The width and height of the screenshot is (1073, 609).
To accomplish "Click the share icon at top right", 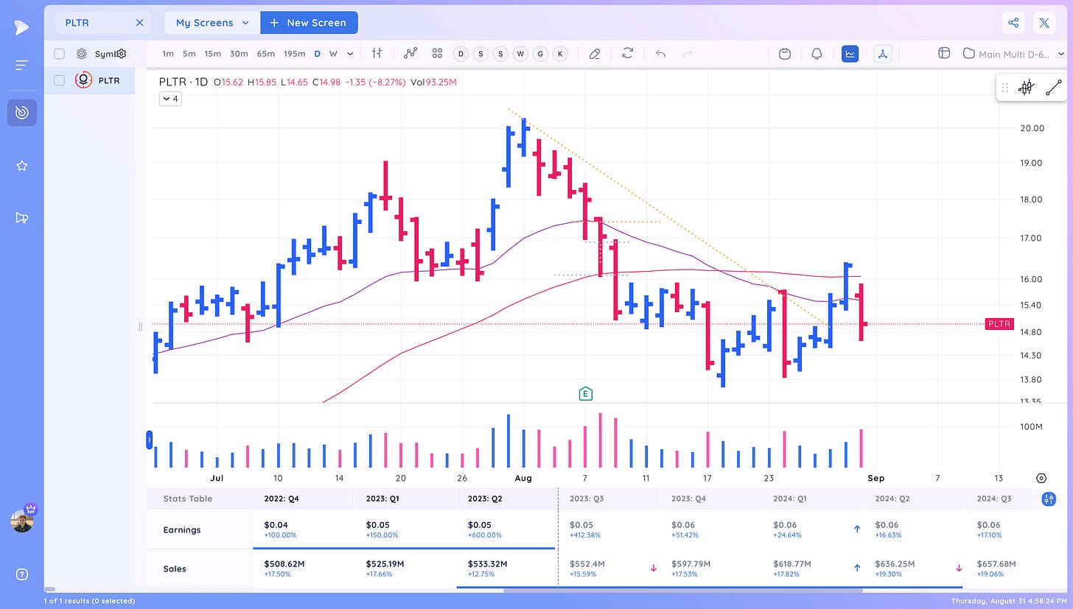I will [1013, 23].
